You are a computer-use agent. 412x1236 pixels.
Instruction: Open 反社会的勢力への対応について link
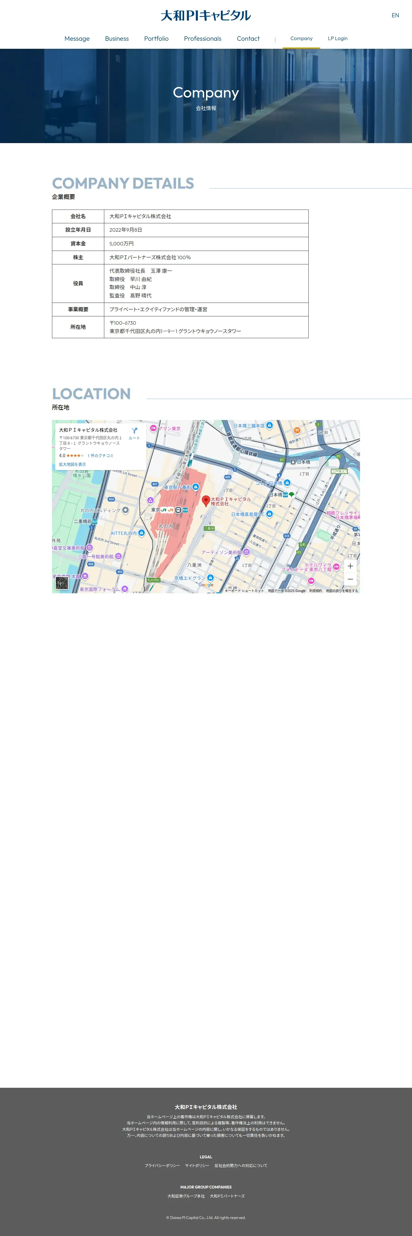[241, 1165]
